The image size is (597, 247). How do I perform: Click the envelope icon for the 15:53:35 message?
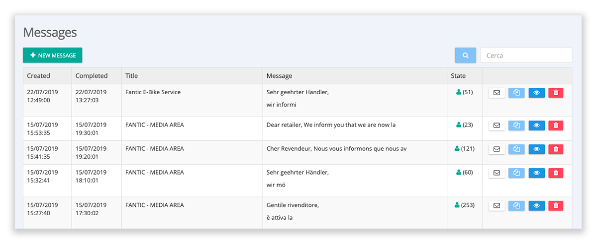497,125
